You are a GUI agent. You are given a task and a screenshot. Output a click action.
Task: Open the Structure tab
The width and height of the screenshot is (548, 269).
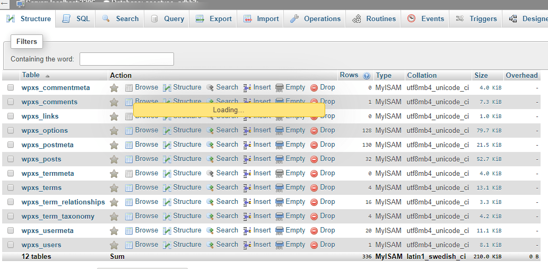[29, 19]
